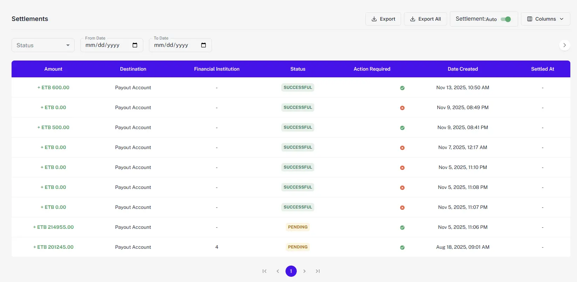This screenshot has height=282, width=577.
Task: Click the PENDING badge for ETB 201245.00
Action: [x=298, y=247]
